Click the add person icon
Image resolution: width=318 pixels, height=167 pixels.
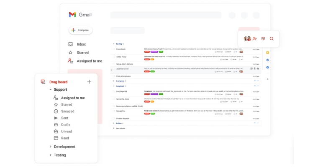[255, 38]
